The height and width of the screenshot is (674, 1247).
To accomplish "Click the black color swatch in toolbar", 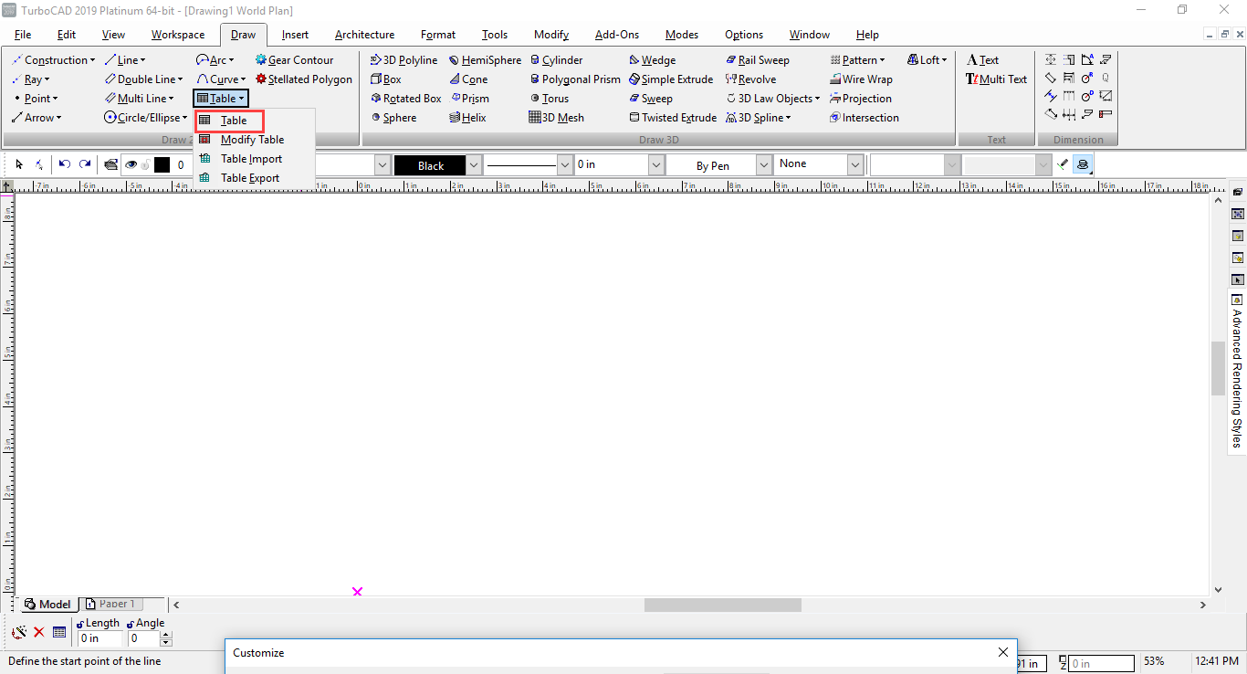I will click(162, 164).
